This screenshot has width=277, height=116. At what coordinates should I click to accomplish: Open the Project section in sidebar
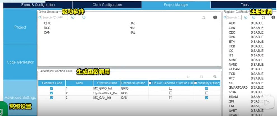pos(20,27)
